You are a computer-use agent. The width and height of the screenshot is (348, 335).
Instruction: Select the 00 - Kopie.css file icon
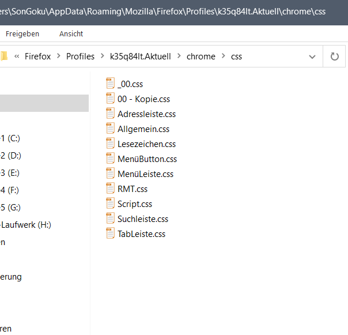(x=111, y=99)
